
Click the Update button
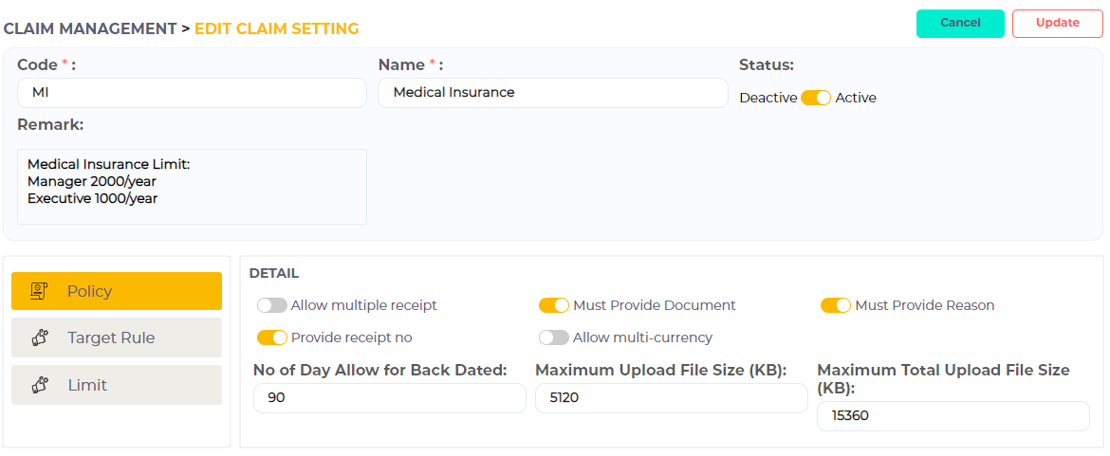1057,24
